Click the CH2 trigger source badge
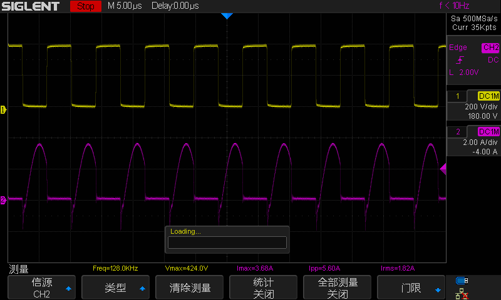The height and width of the screenshot is (300, 501). 490,47
